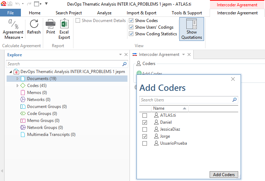Click the Coders person icon
The image size is (265, 181).
click(x=139, y=64)
